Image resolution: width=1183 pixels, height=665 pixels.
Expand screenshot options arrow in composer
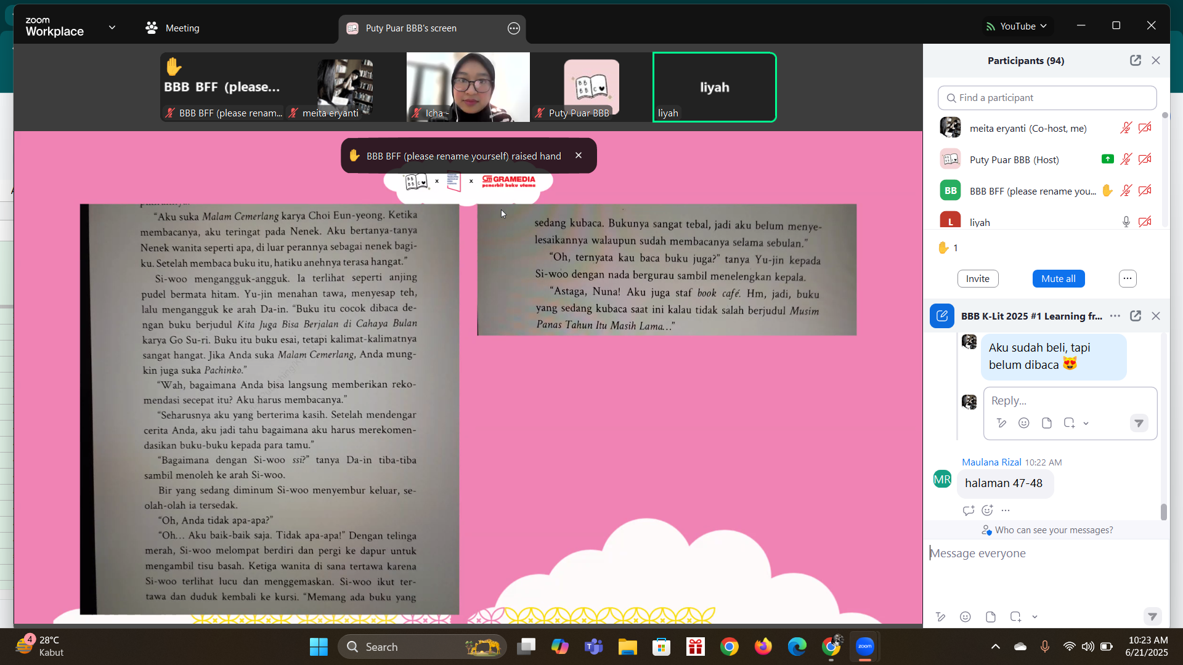[x=1035, y=617]
